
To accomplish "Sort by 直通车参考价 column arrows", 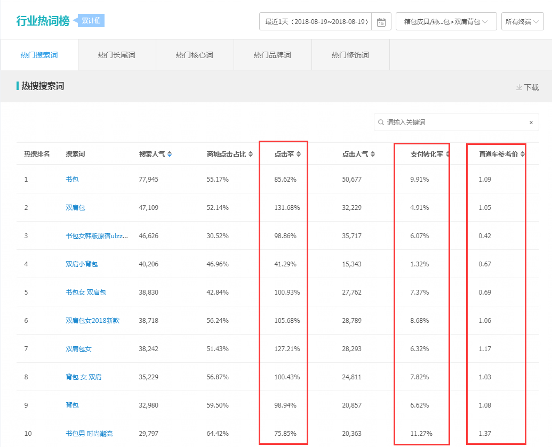I will [x=523, y=154].
